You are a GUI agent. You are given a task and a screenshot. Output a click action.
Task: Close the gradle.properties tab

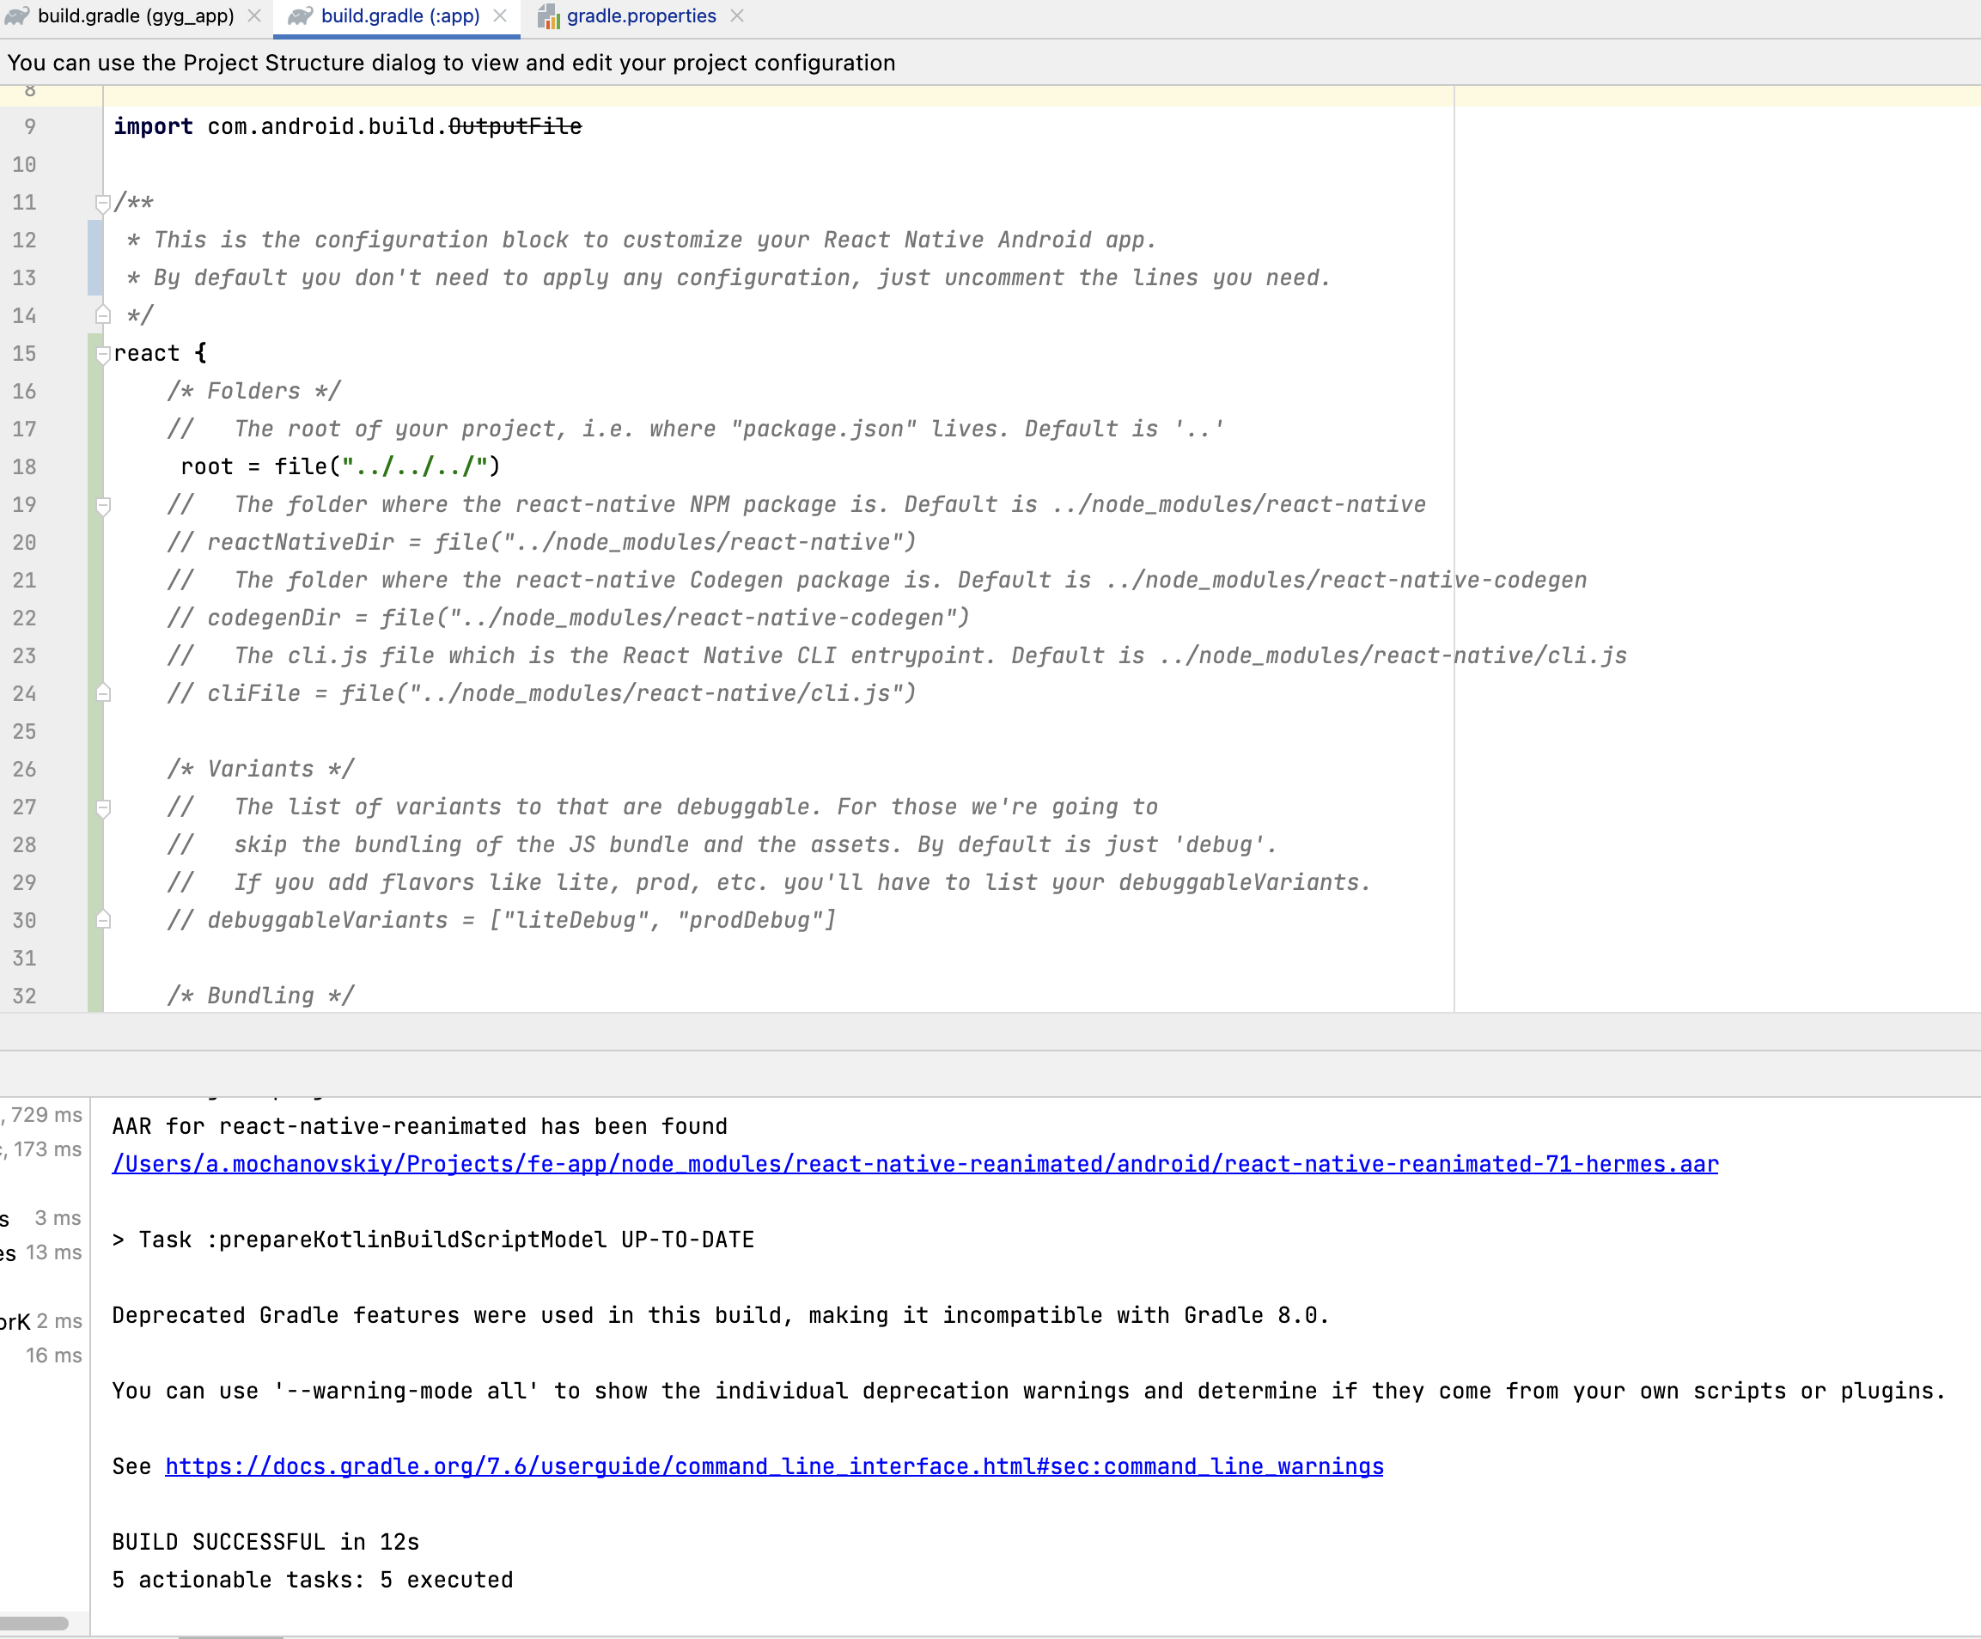737,16
